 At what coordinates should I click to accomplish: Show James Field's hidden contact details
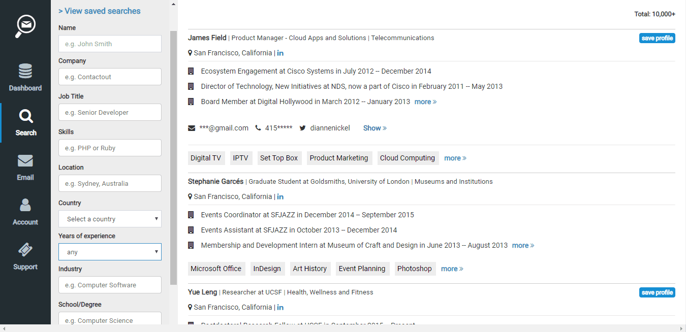tap(375, 128)
